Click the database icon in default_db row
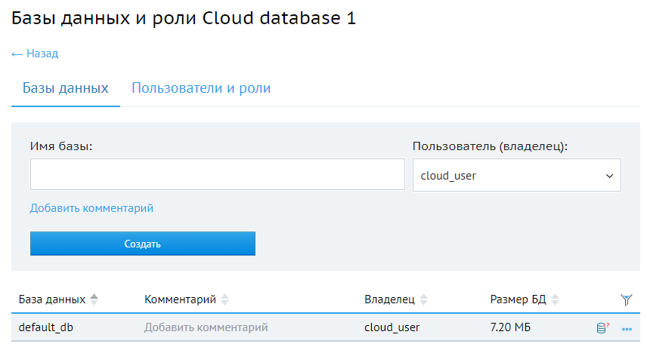 (602, 328)
